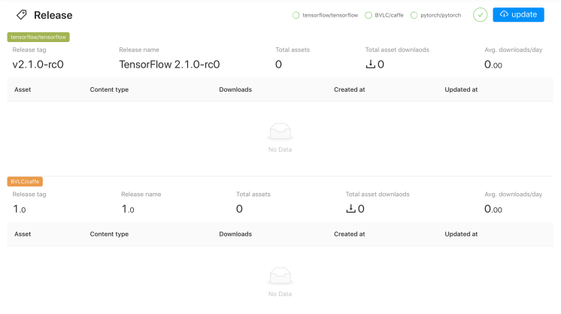
Task: Click the green tensorflow/tensorflow tag label
Action: (x=38, y=37)
